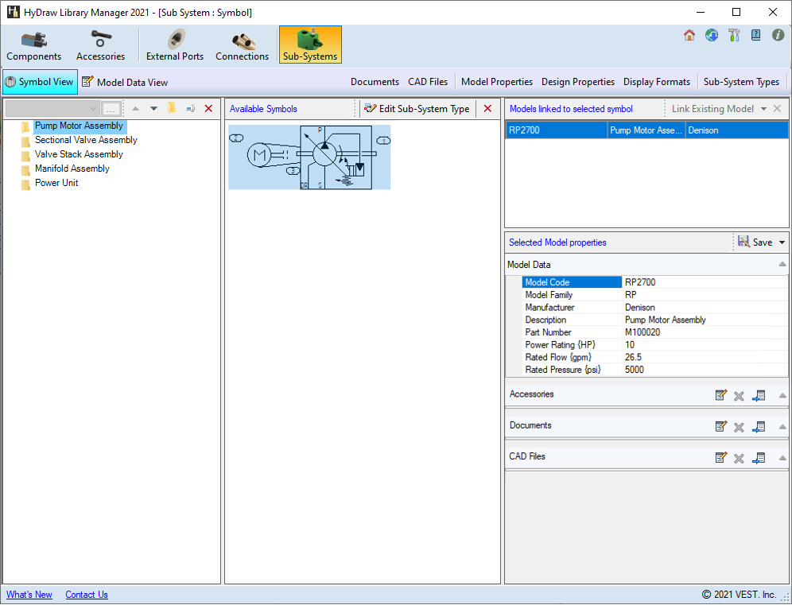Switch to Symbol View
Image resolution: width=792 pixels, height=605 pixels.
[40, 82]
